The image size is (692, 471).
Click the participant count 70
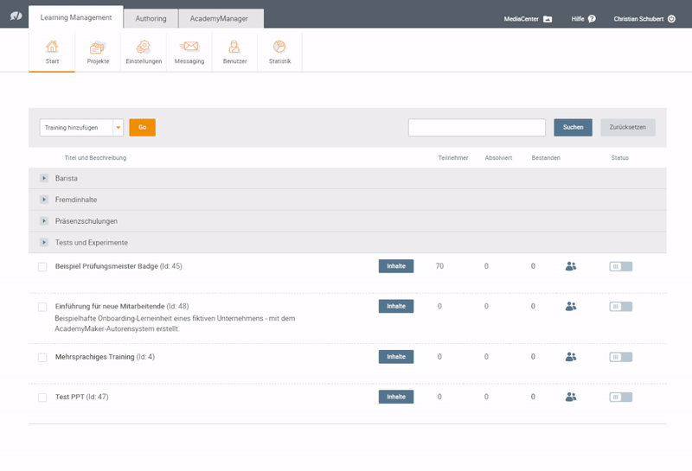tap(439, 266)
